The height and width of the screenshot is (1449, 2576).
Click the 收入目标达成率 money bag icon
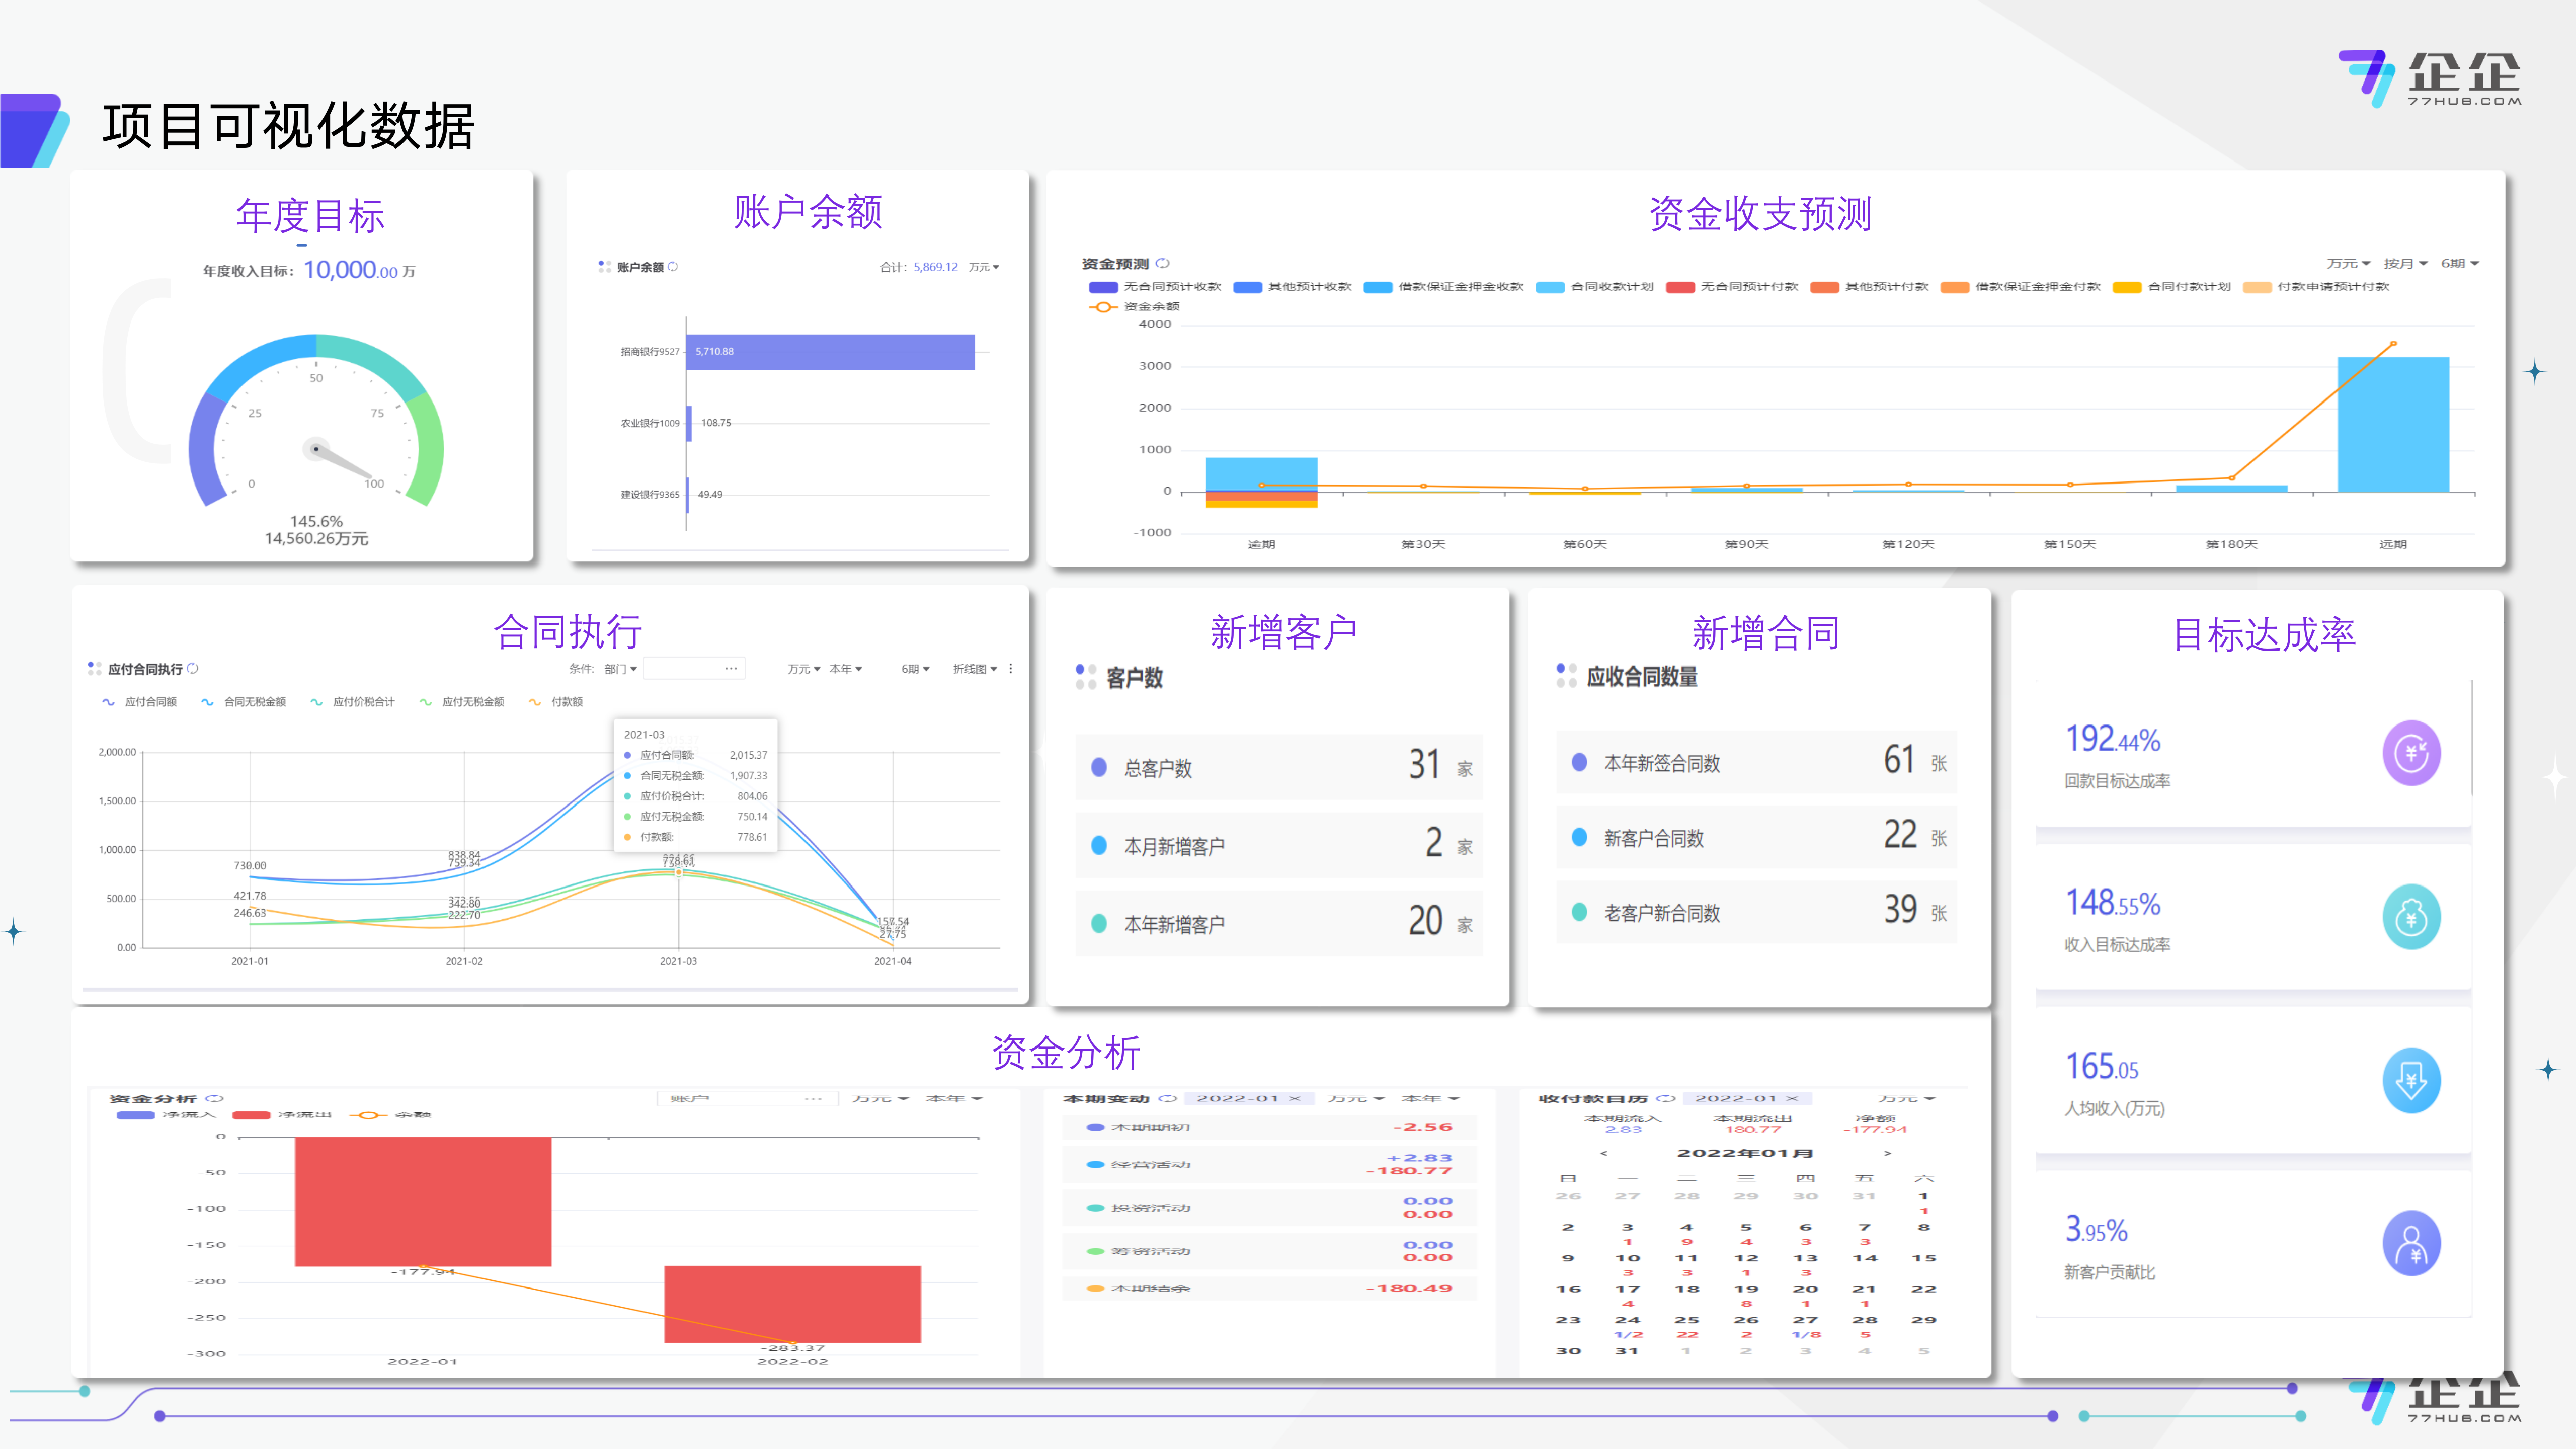click(x=2411, y=917)
